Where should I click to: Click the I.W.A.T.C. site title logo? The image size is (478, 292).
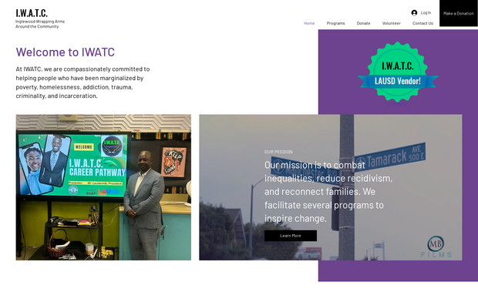click(32, 13)
